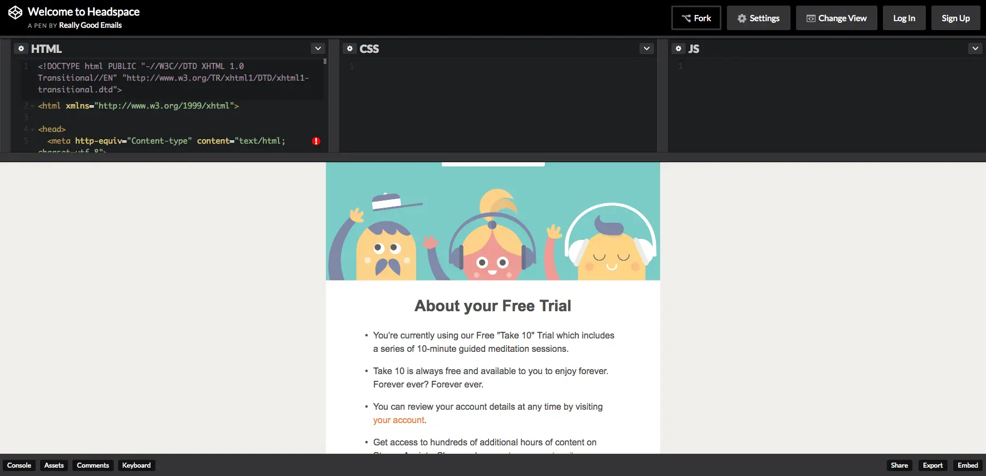Open the HTML editor settings gear
This screenshot has width=986, height=476.
21,48
